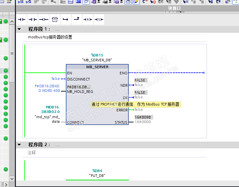
Task: Click the ENO output pin label
Action: click(123, 73)
